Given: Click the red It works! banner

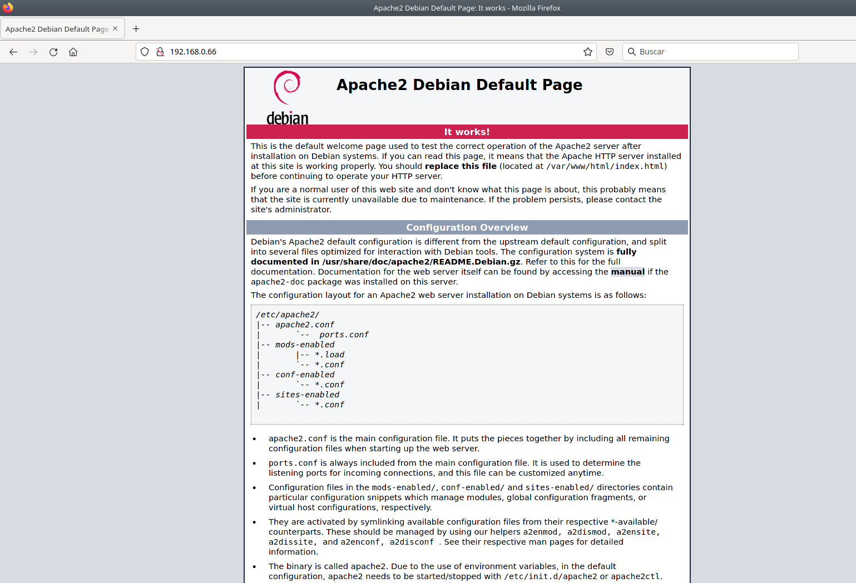Looking at the screenshot, I should [x=467, y=132].
